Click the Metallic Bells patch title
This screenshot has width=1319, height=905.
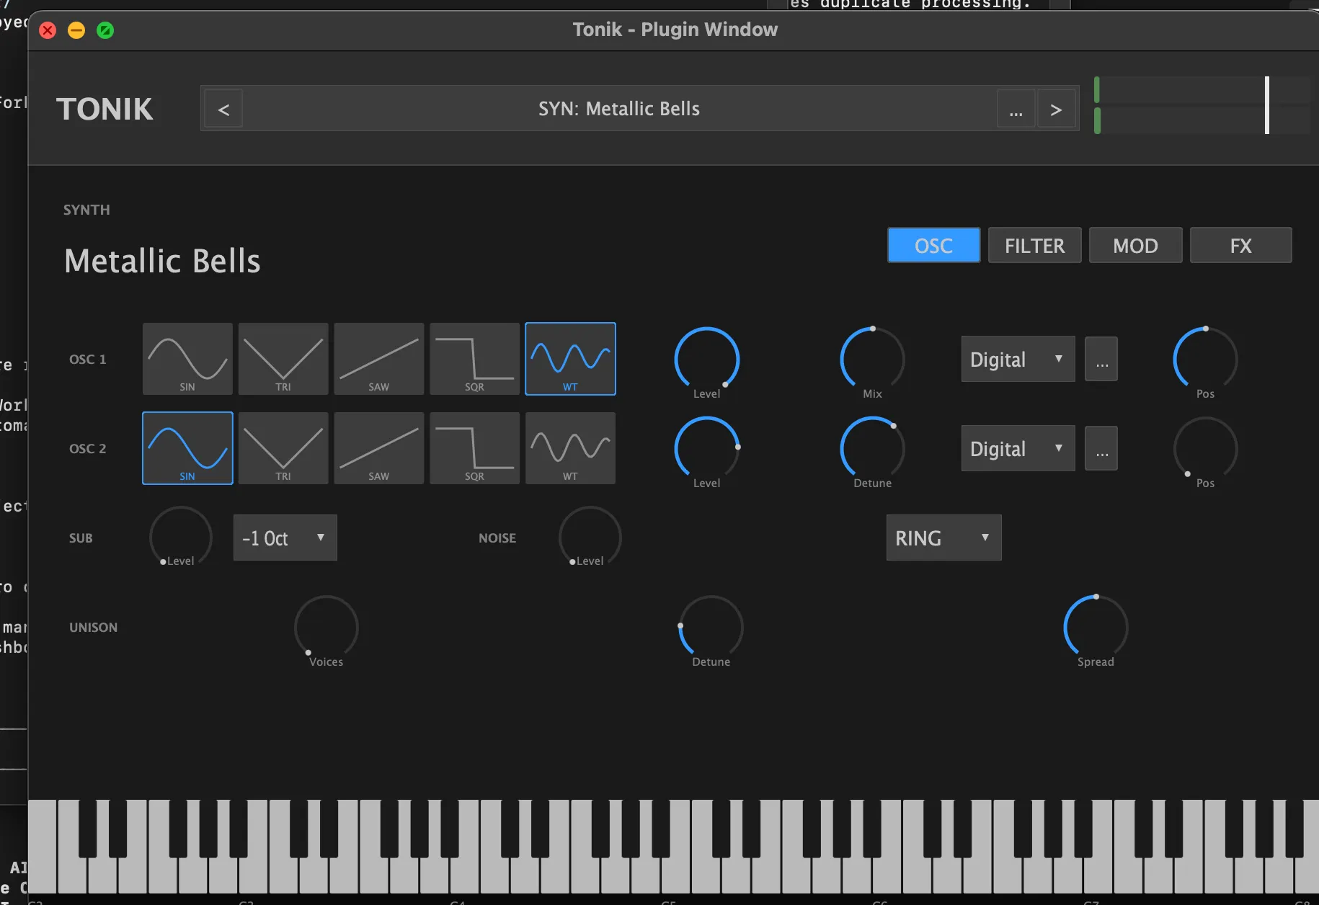pos(162,260)
